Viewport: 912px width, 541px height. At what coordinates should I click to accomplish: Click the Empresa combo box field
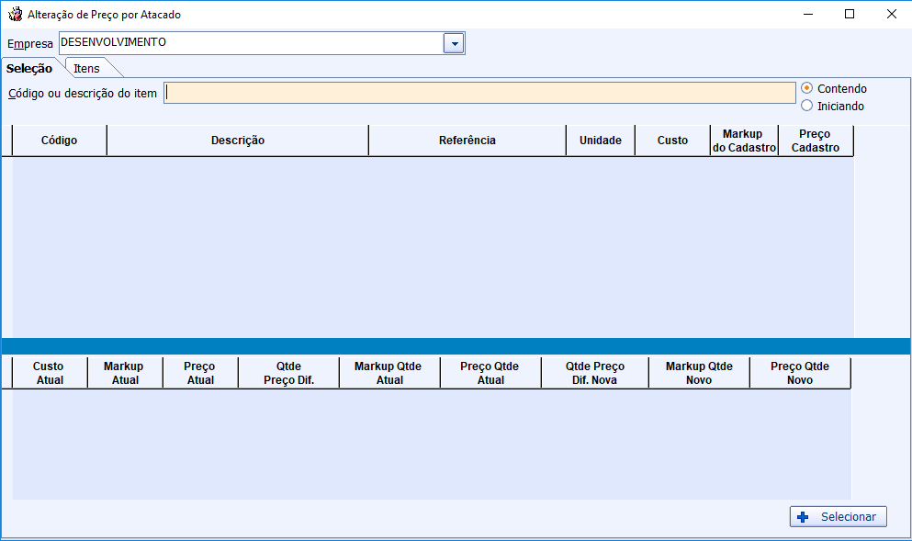tap(250, 43)
